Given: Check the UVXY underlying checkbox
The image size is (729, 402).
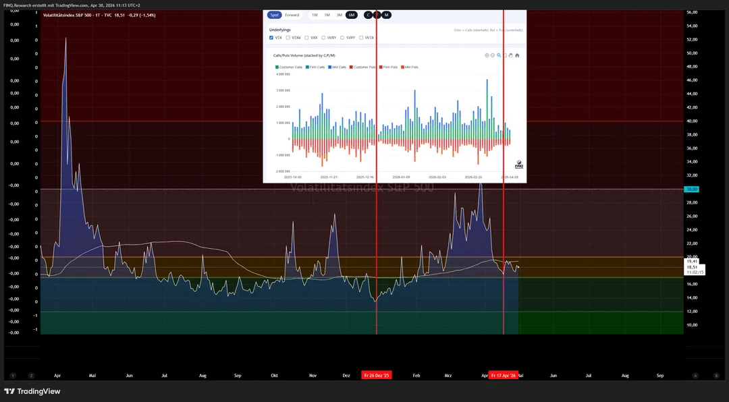Looking at the screenshot, I should tap(323, 38).
